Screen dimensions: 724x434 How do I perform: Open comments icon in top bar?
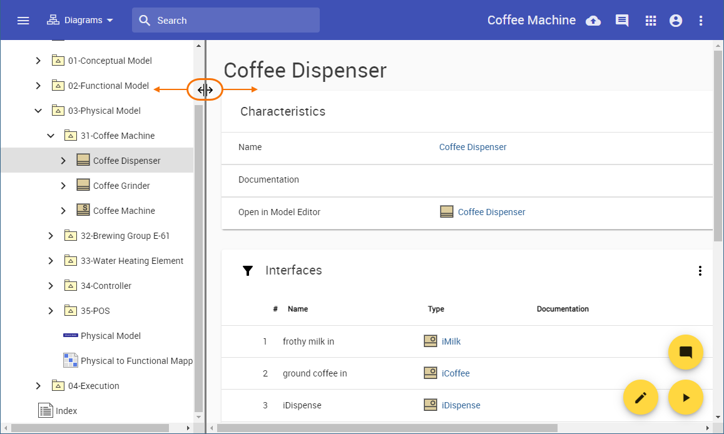[622, 21]
